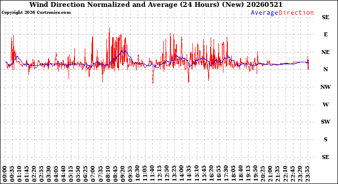Click the W axis label
Screen dimensions: 338x184
tap(325, 105)
